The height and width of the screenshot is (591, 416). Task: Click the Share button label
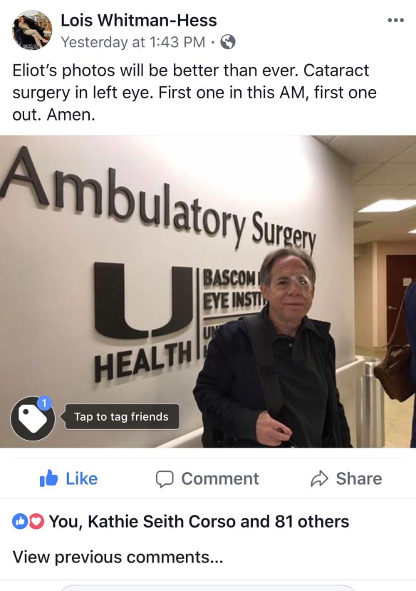click(359, 478)
